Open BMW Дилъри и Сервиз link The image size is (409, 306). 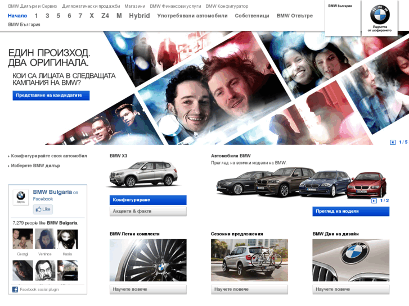(x=32, y=6)
